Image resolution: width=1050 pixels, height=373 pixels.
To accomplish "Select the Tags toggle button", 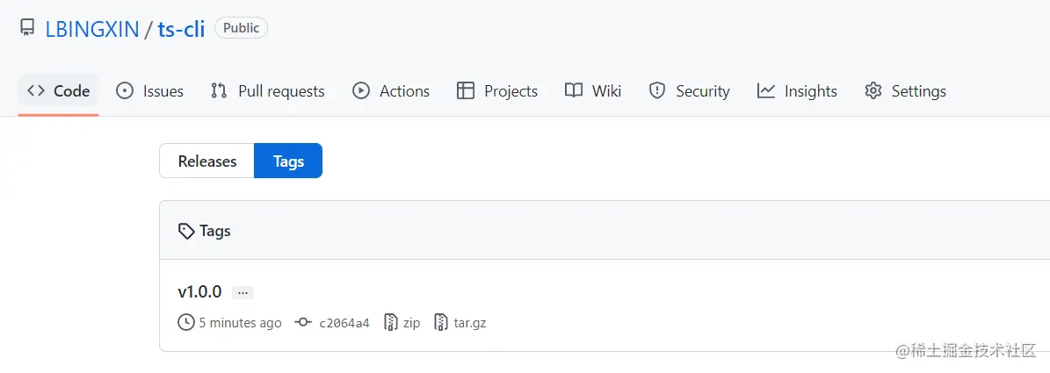I will 288,161.
